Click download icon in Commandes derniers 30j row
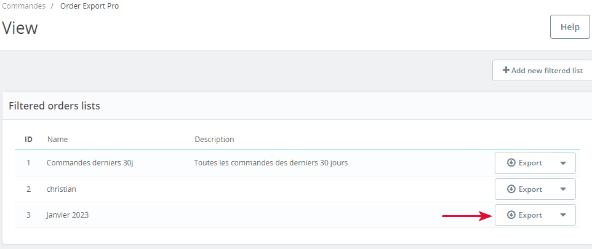Screen dimensions: 592x249 pos(511,162)
